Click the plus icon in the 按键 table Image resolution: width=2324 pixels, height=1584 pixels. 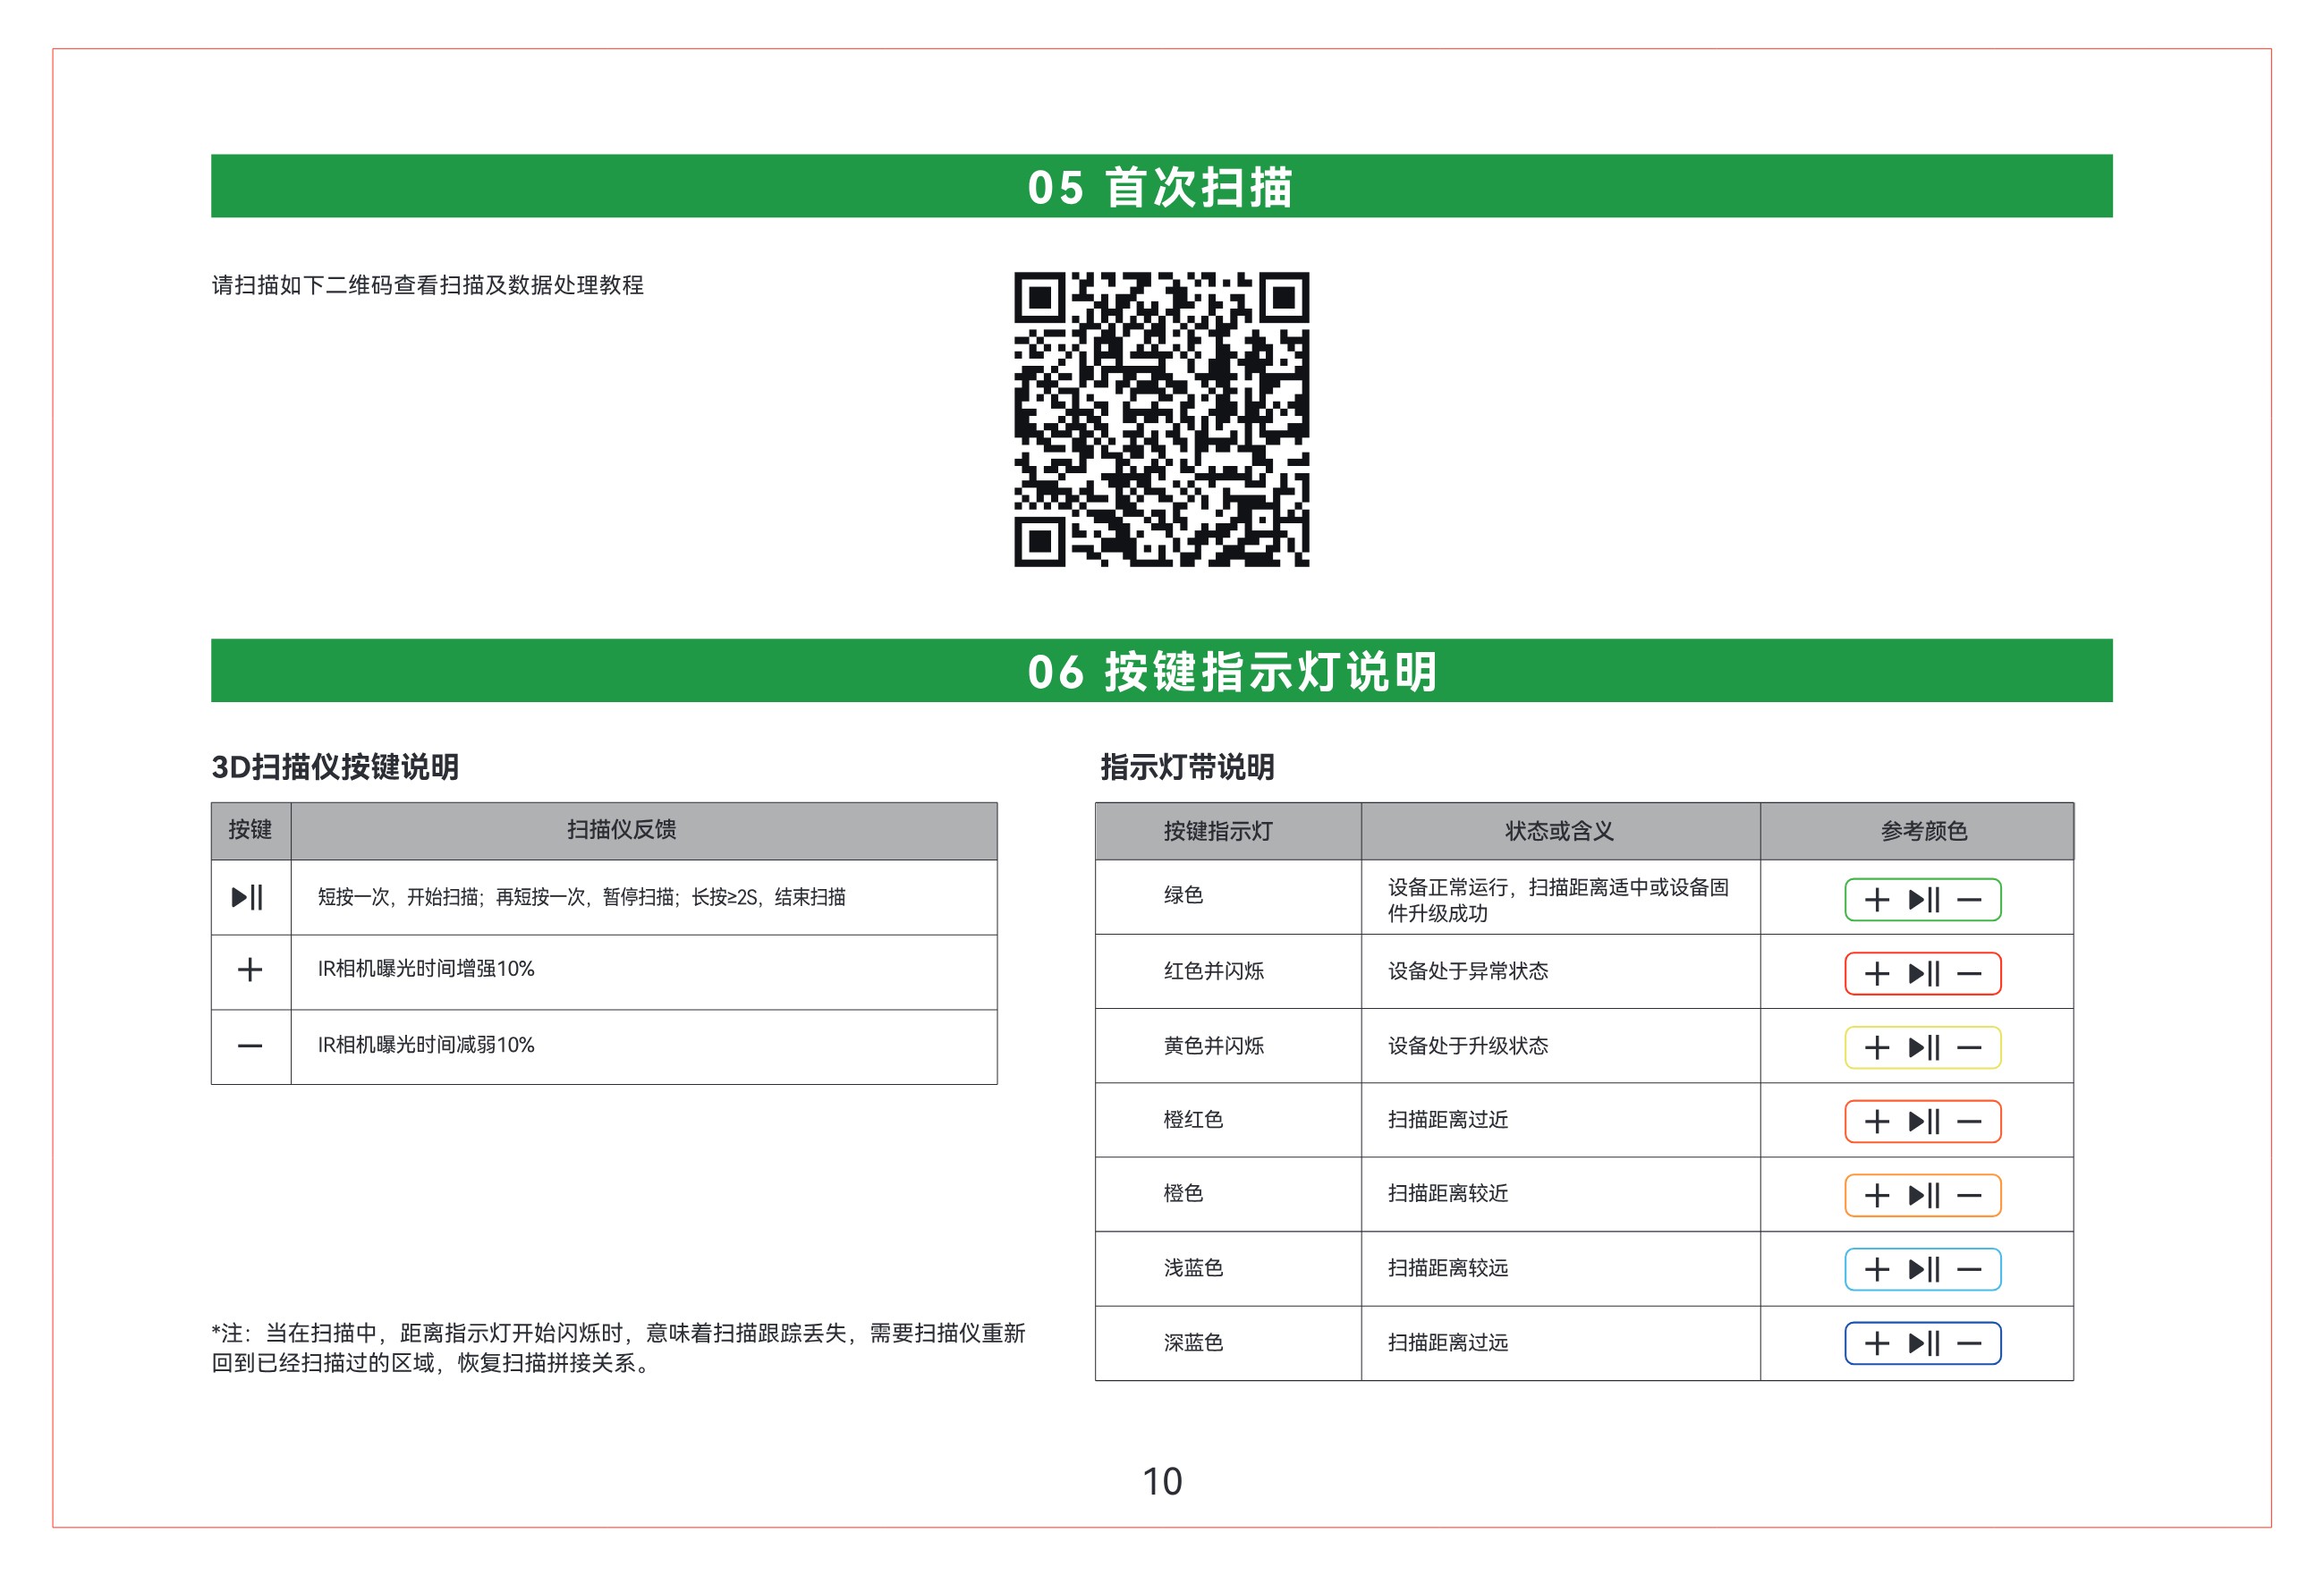pyautogui.click(x=250, y=969)
